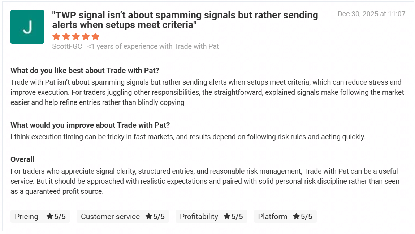This screenshot has width=415, height=234.
Task: Click 'What would you improve' heading
Action: coord(90,125)
